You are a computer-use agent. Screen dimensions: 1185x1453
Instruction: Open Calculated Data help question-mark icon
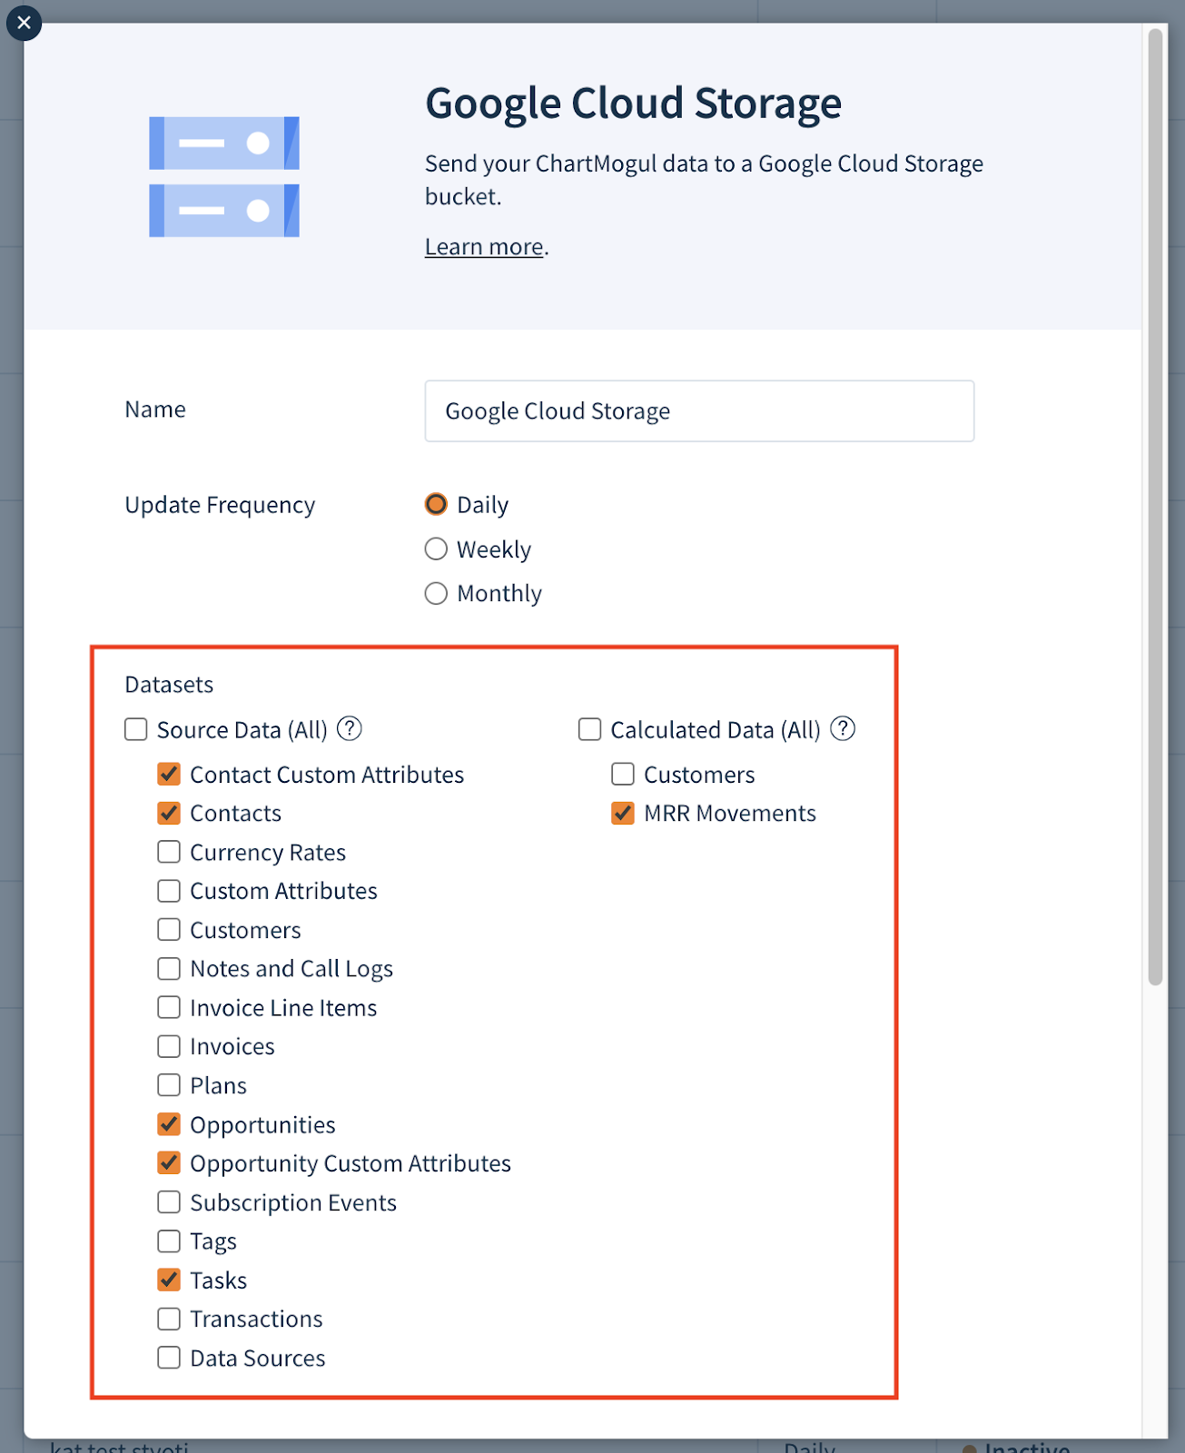843,728
